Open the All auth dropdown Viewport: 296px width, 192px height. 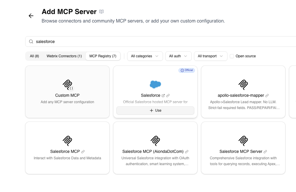tap(178, 56)
